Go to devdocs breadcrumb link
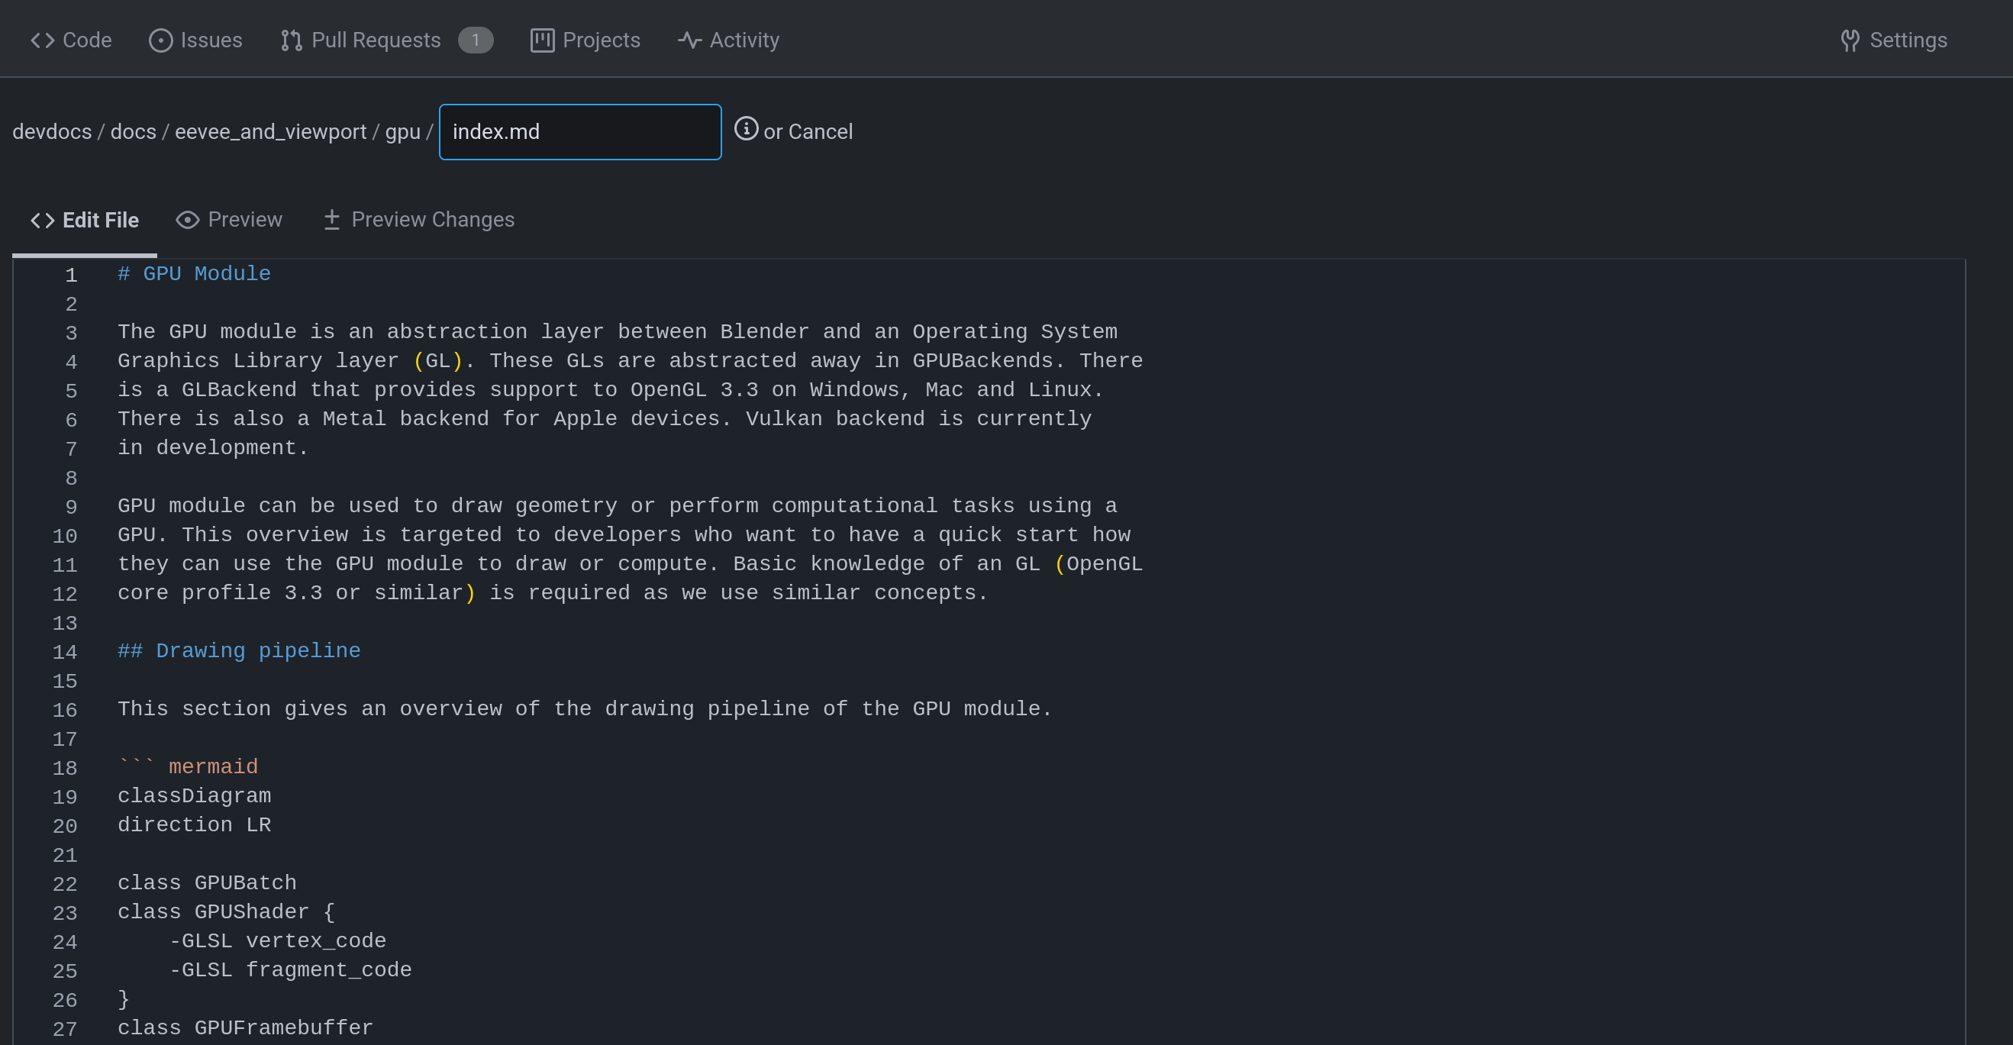The width and height of the screenshot is (2013, 1045). click(x=53, y=131)
